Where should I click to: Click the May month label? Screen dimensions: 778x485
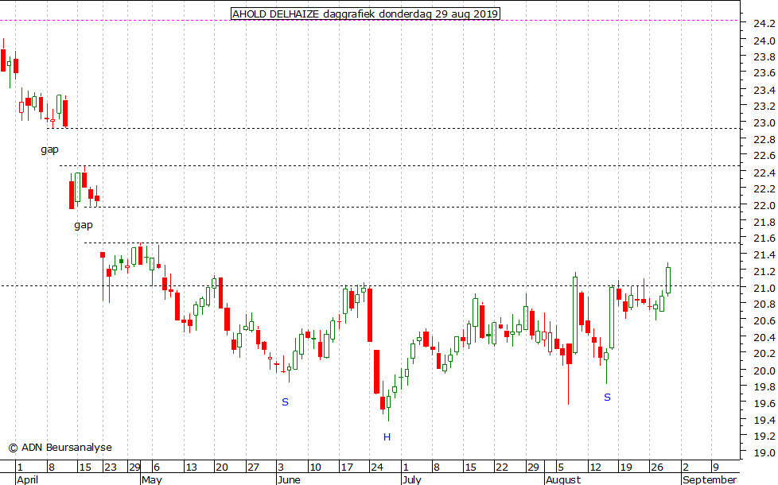(151, 479)
